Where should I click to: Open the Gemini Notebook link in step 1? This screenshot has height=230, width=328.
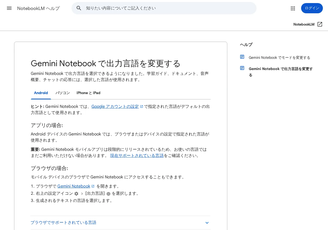(74, 186)
